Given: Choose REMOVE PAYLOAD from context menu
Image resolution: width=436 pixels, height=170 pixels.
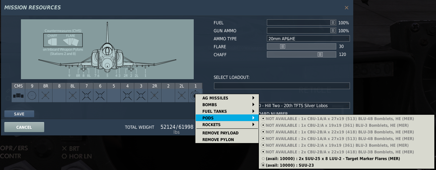Looking at the screenshot, I should click(x=227, y=133).
